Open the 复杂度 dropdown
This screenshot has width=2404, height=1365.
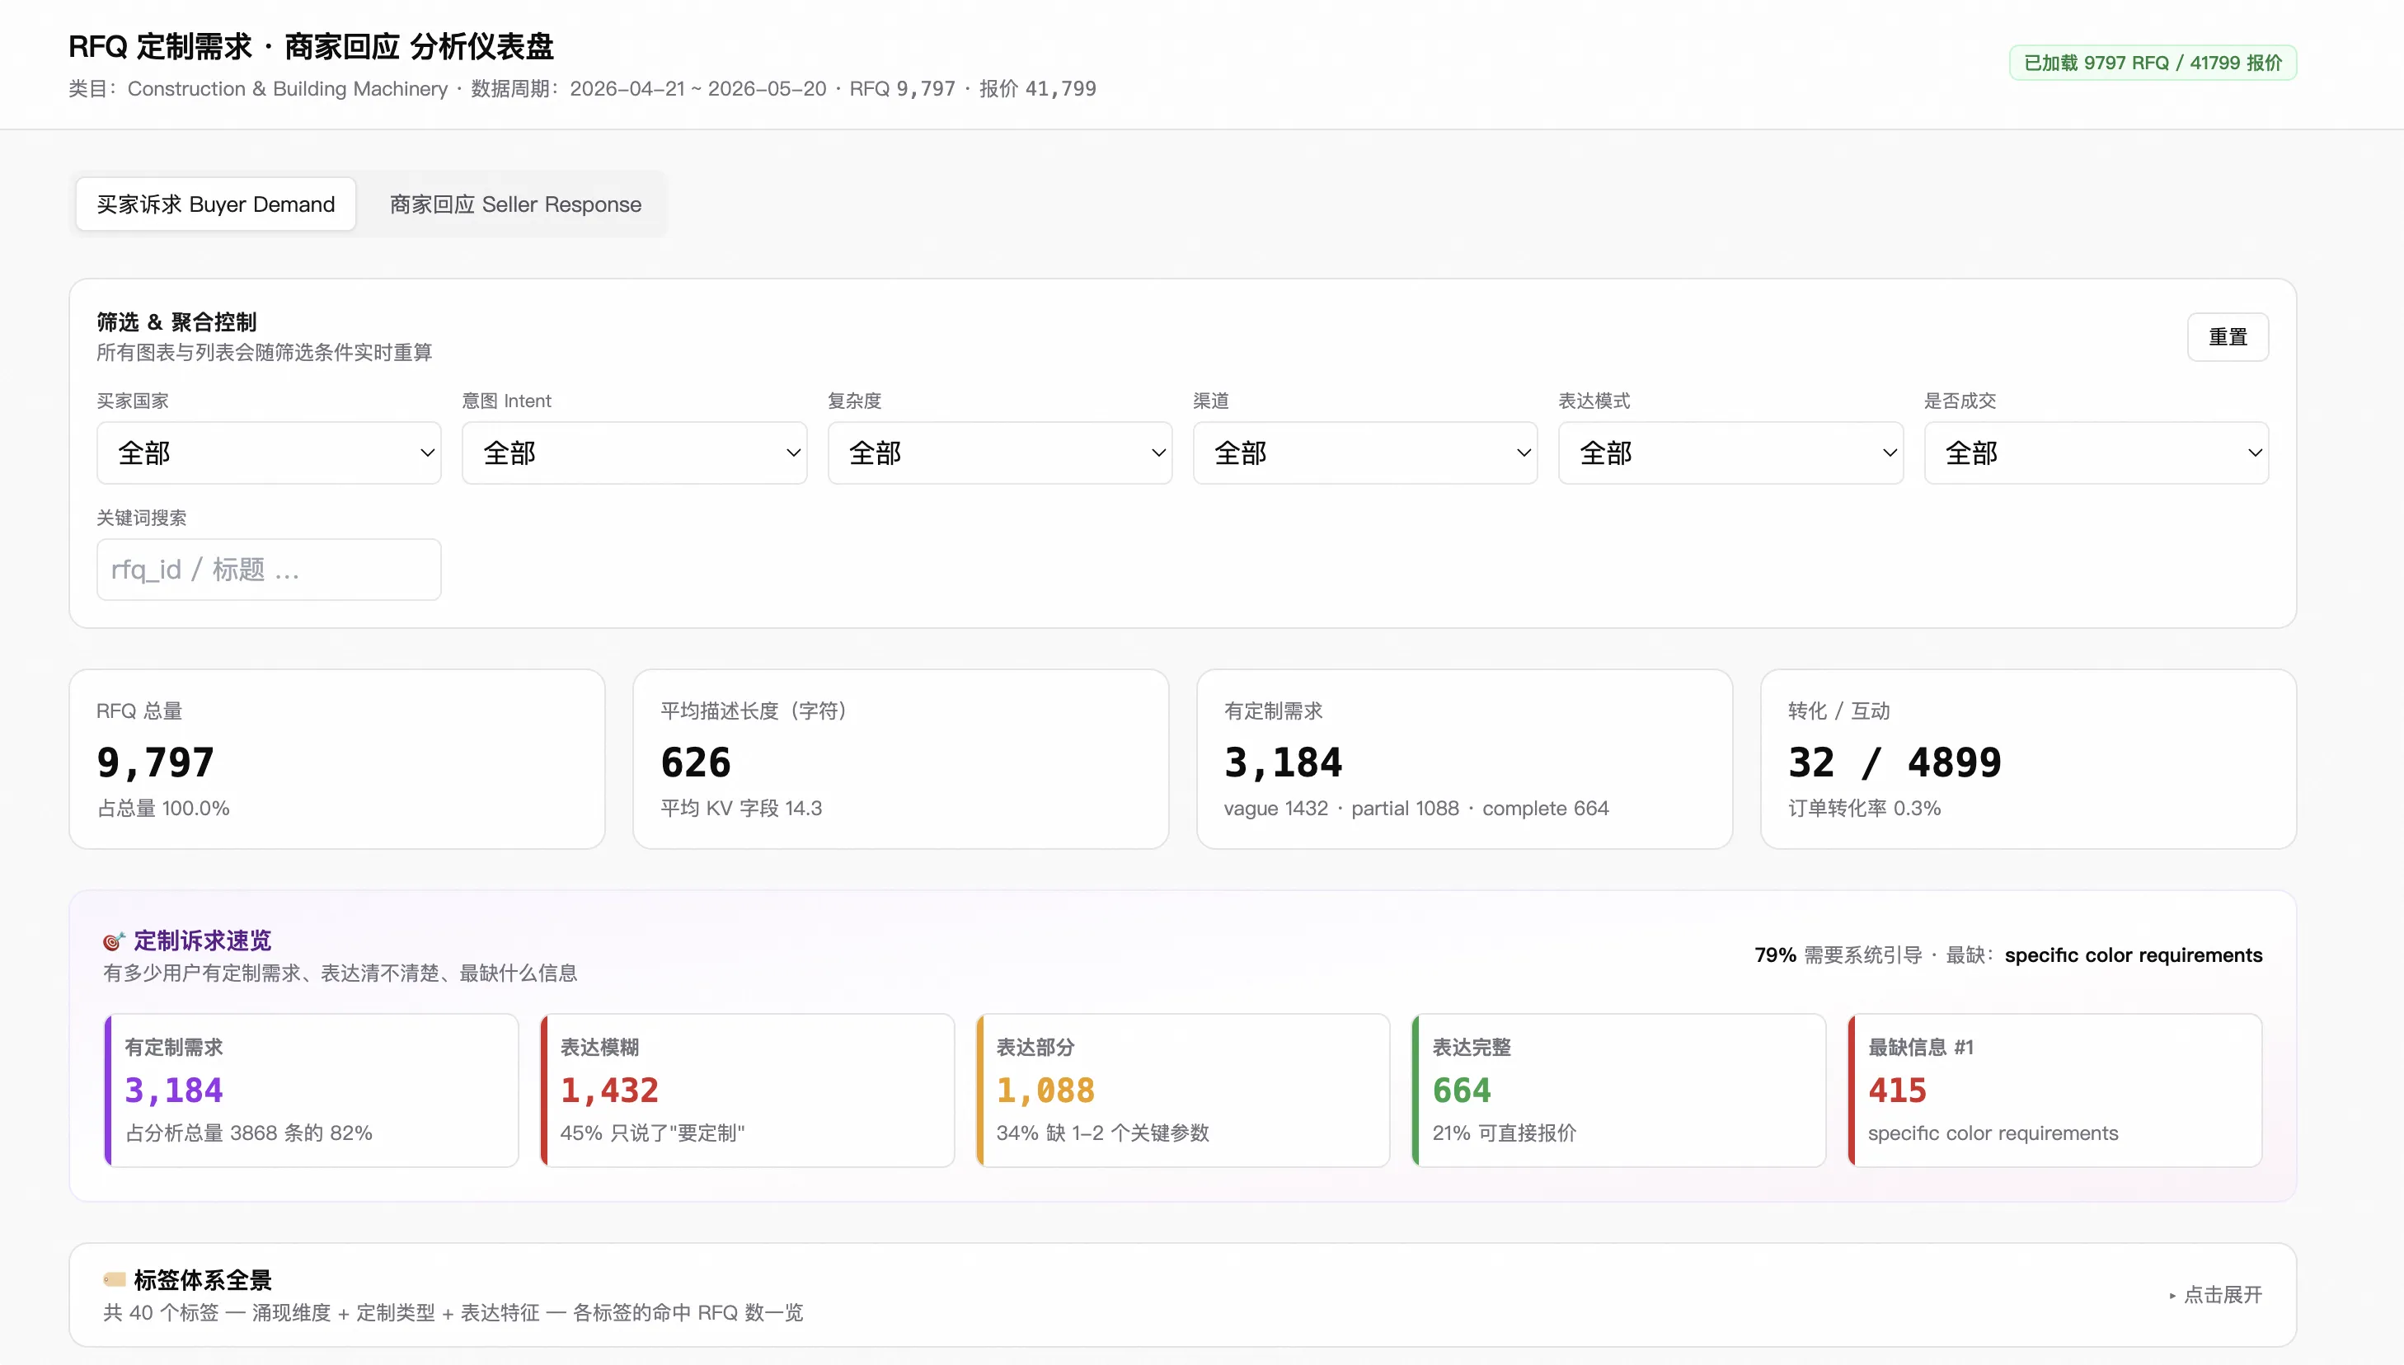click(x=999, y=453)
